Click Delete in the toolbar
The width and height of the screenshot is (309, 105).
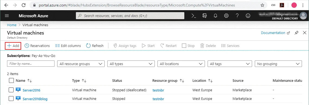[208, 46]
